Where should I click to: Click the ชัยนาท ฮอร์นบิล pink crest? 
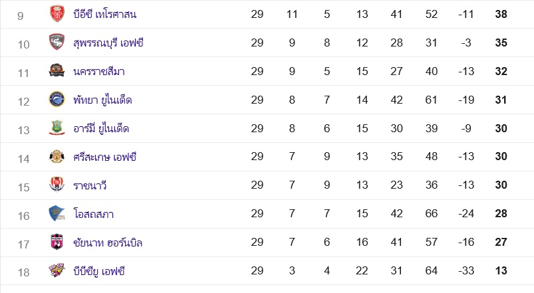click(57, 242)
